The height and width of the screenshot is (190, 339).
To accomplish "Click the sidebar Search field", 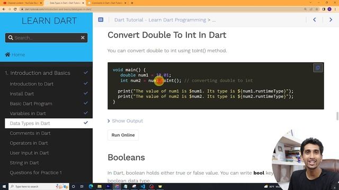I will [x=46, y=37].
